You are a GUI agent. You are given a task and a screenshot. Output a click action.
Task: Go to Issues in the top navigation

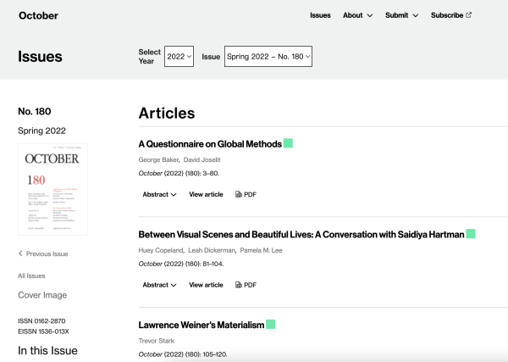320,15
